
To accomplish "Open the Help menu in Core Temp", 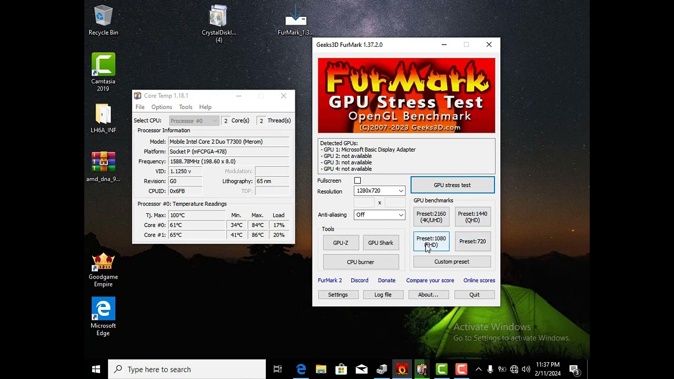I will tap(205, 107).
